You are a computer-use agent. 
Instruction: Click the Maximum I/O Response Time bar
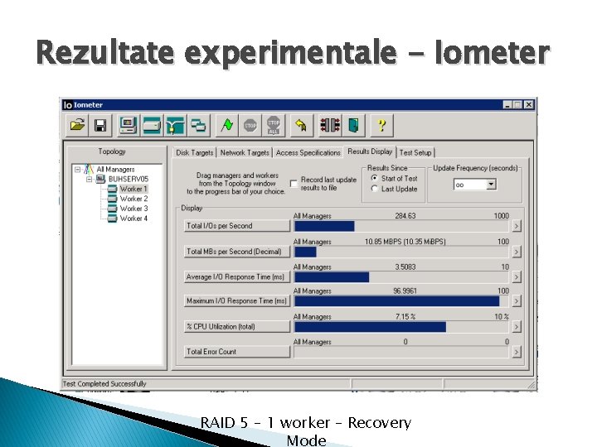401,301
